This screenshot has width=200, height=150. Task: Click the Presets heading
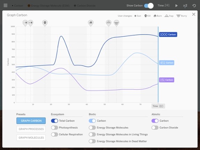pos(21,114)
